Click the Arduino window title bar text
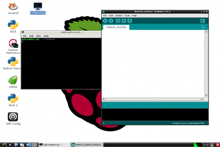This screenshot has height=147, width=220. point(152,11)
